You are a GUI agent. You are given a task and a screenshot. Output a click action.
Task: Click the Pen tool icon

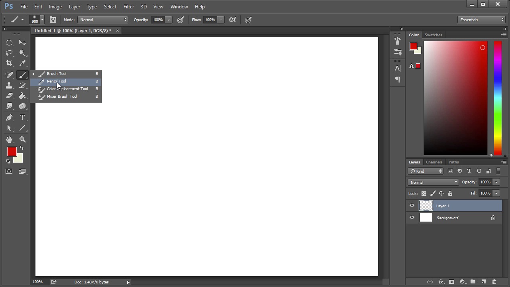pyautogui.click(x=9, y=118)
